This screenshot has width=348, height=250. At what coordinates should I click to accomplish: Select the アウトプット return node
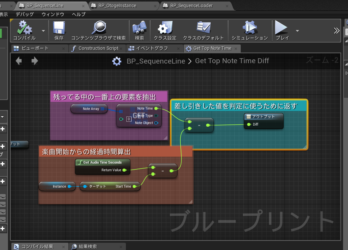click(x=264, y=121)
